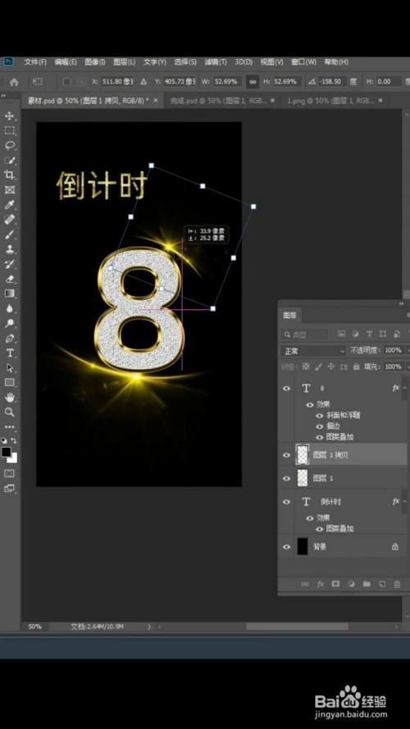The image size is (410, 729).
Task: Create new fill or adjustment layer
Action: click(352, 584)
